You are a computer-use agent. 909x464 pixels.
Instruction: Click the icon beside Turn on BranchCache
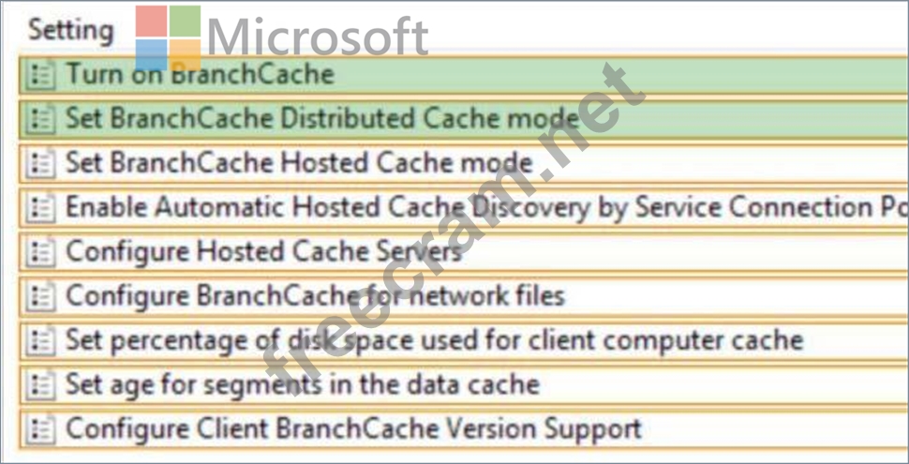click(41, 75)
